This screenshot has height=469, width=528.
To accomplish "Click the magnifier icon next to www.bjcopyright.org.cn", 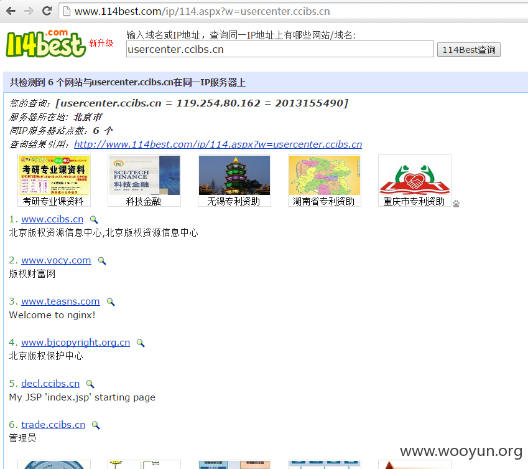I will tap(141, 343).
